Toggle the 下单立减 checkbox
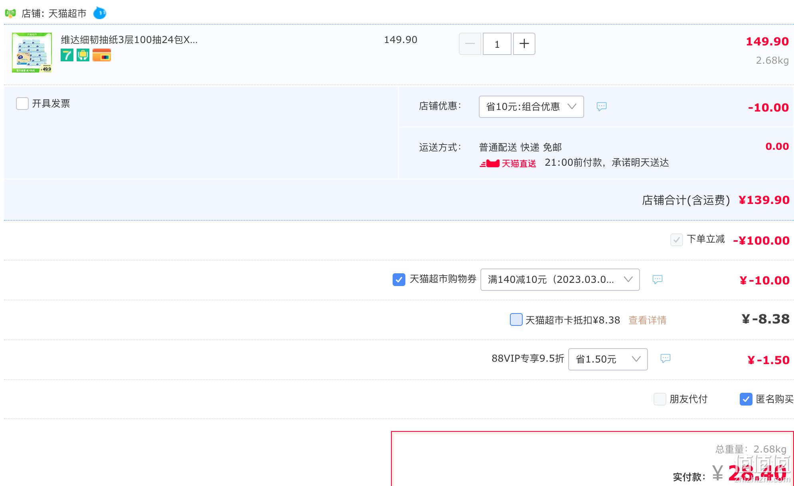 pos(677,240)
